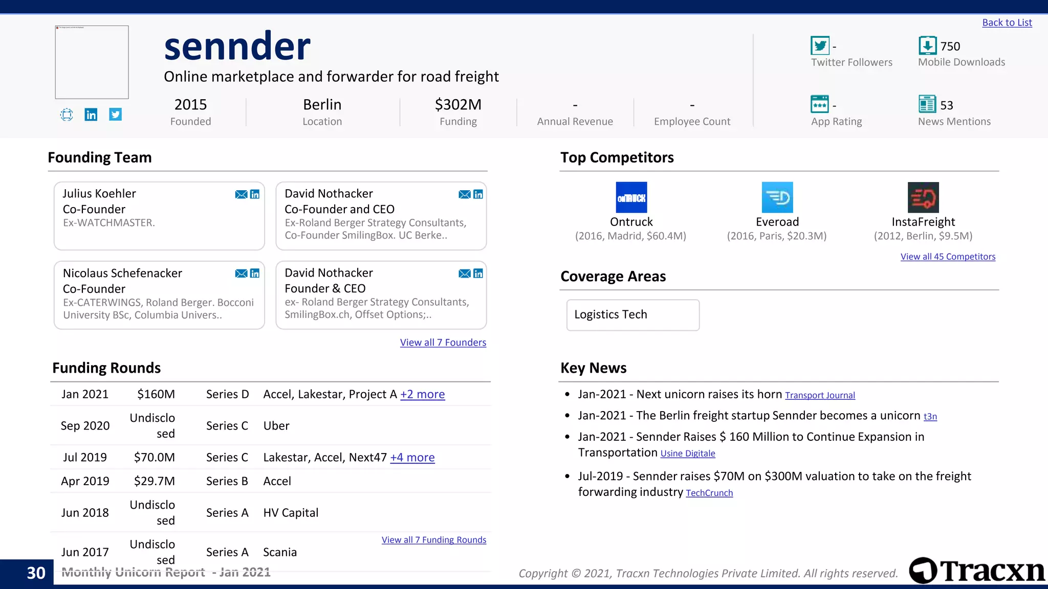Click the Mobile Downloads arrow icon

click(928, 46)
